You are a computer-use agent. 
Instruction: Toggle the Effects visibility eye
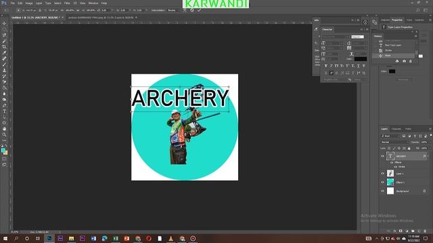tap(392, 163)
